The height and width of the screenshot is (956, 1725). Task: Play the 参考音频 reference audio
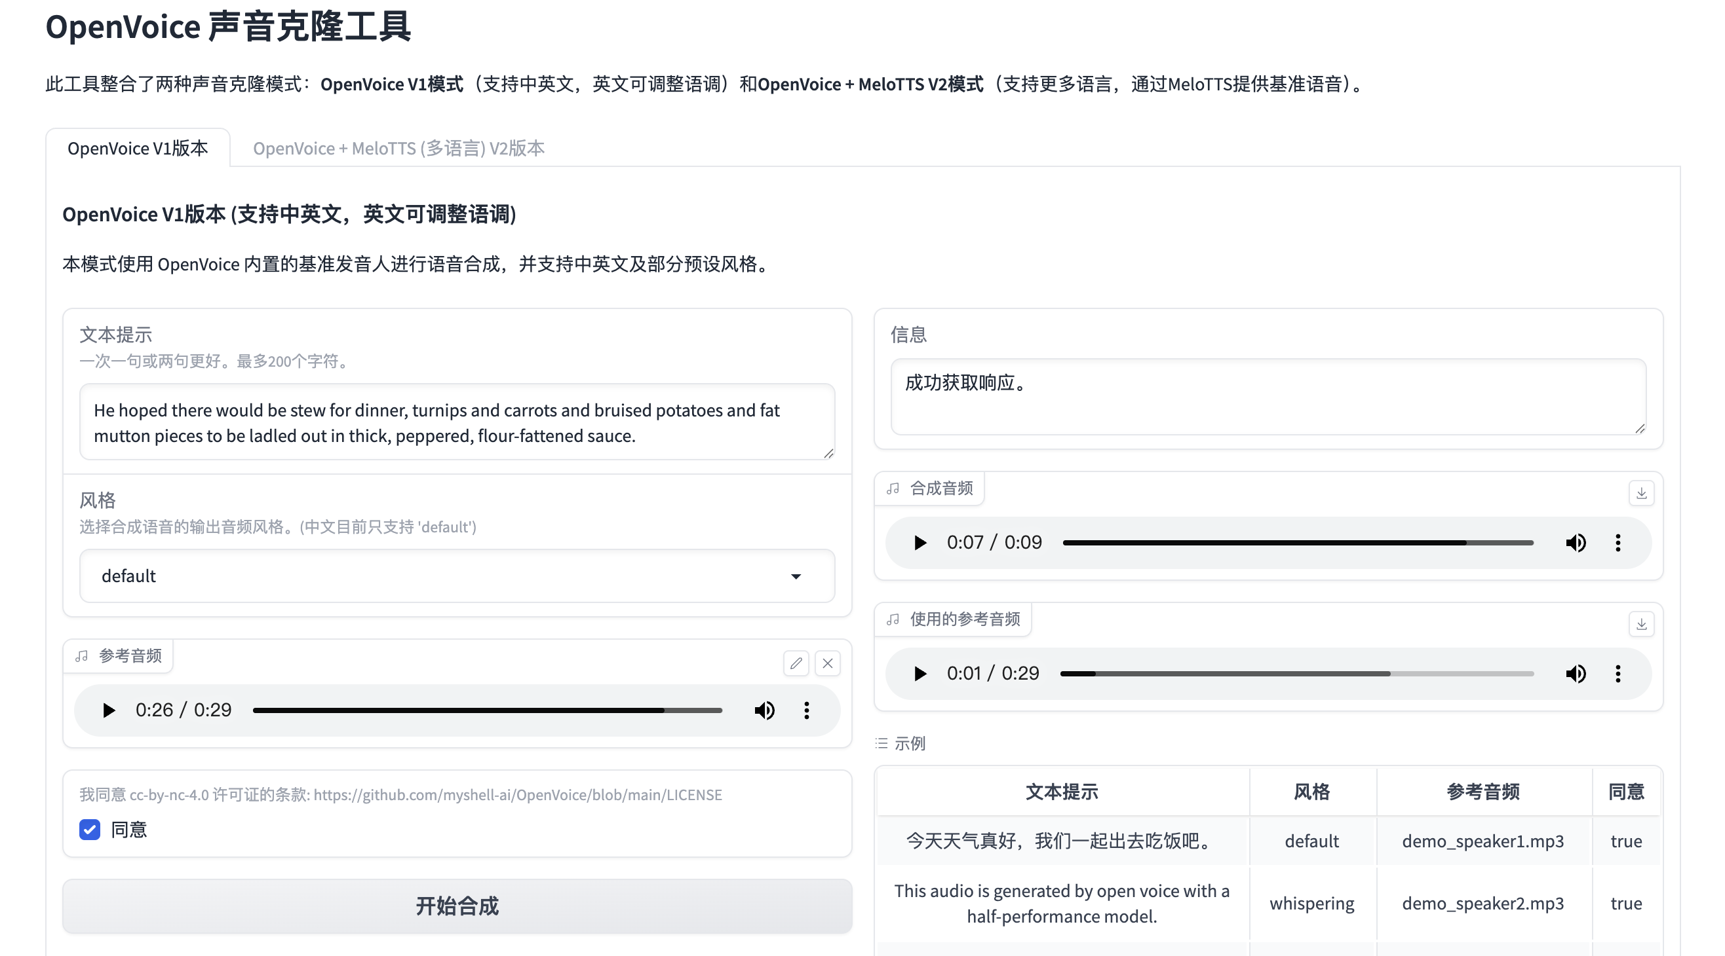coord(109,710)
